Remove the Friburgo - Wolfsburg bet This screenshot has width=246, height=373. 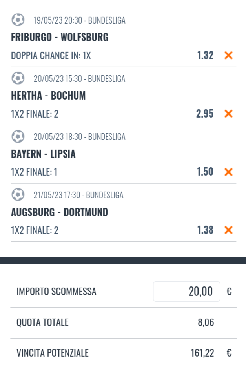(x=228, y=56)
